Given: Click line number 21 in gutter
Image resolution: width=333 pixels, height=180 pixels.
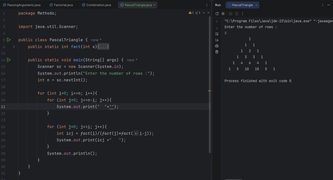Looking at the screenshot, I should pyautogui.click(x=3, y=107).
